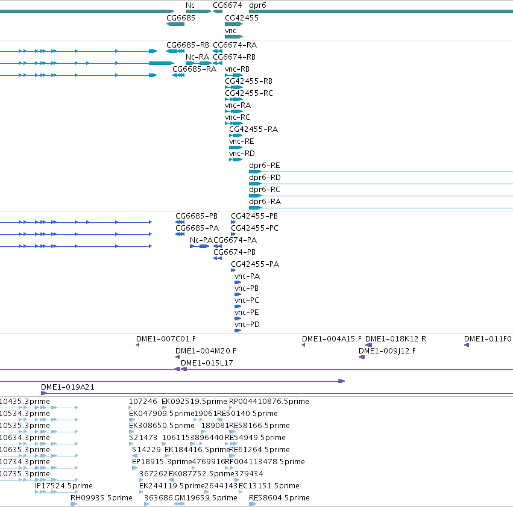This screenshot has width=513, height=507.
Task: Click the DME1-009J12.F label
Action: 387,351
